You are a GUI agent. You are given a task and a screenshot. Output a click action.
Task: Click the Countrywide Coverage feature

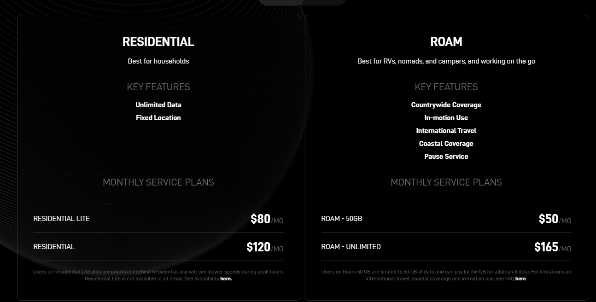446,105
